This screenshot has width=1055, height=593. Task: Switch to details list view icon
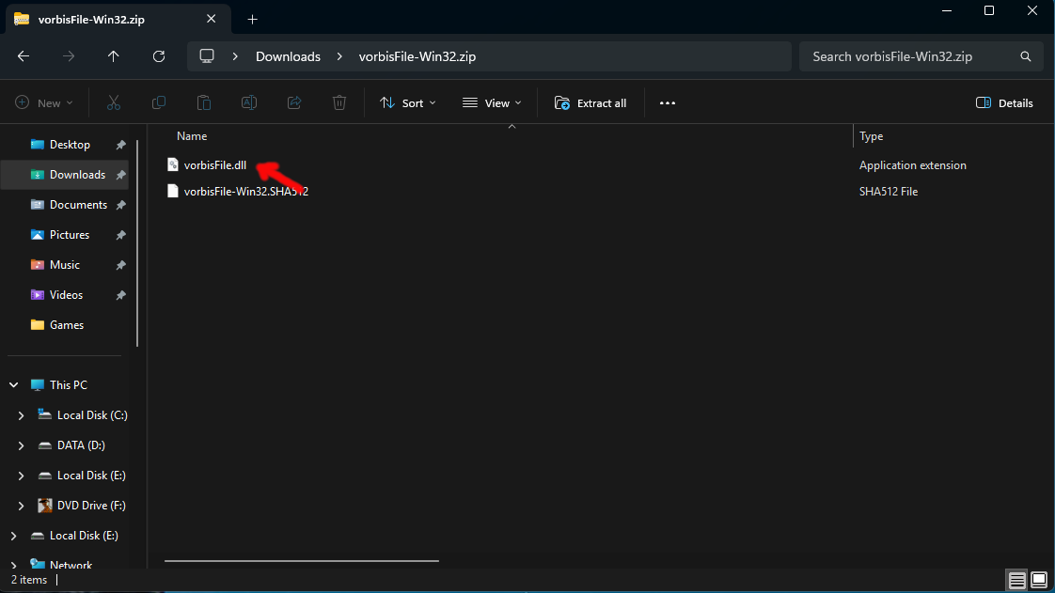click(x=1016, y=580)
